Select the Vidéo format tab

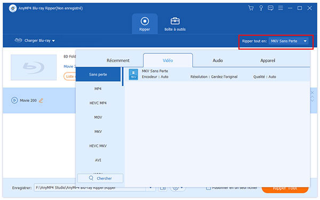coord(168,60)
